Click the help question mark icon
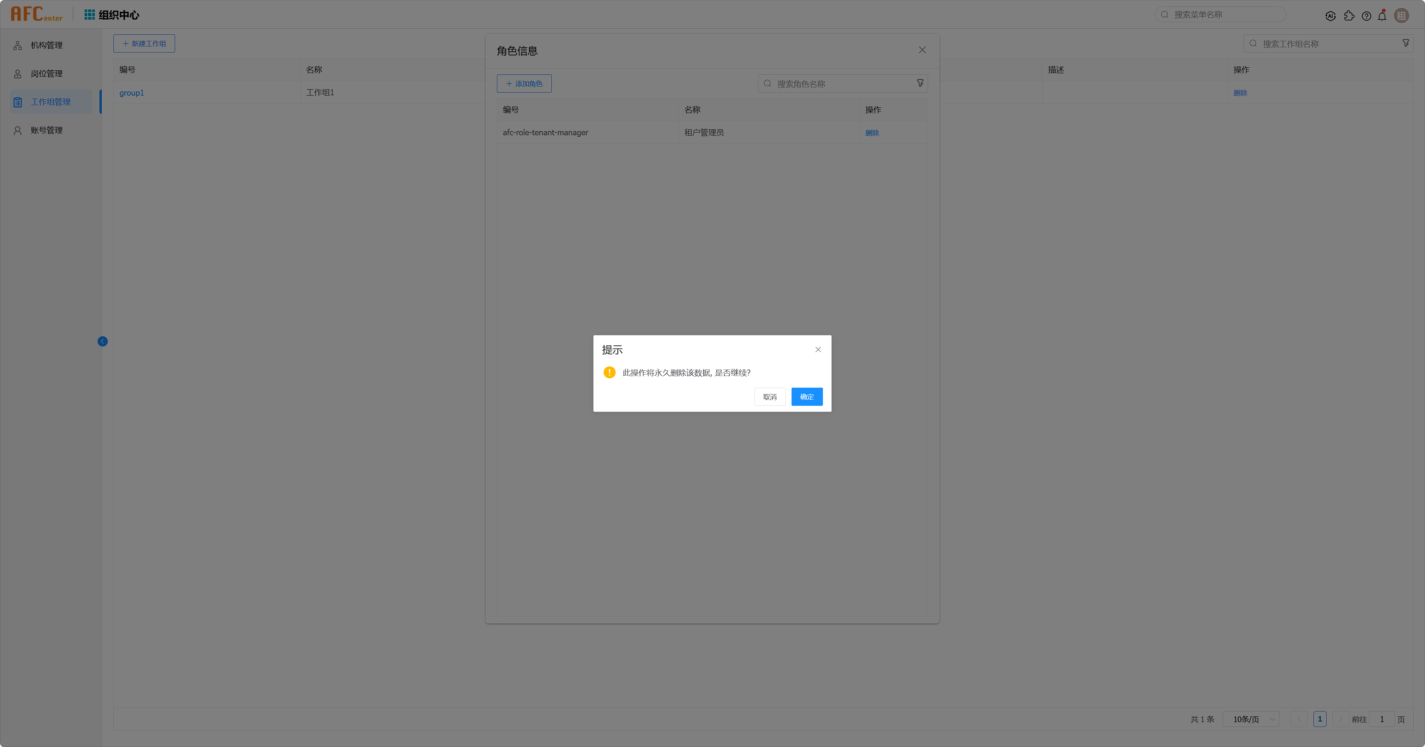Image resolution: width=1425 pixels, height=747 pixels. [1366, 16]
